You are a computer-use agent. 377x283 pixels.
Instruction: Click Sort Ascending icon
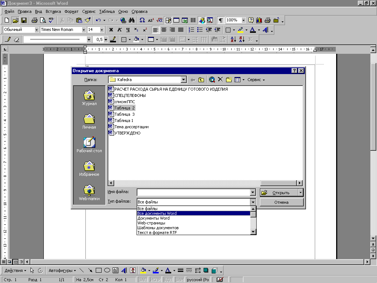pyautogui.click(x=233, y=39)
